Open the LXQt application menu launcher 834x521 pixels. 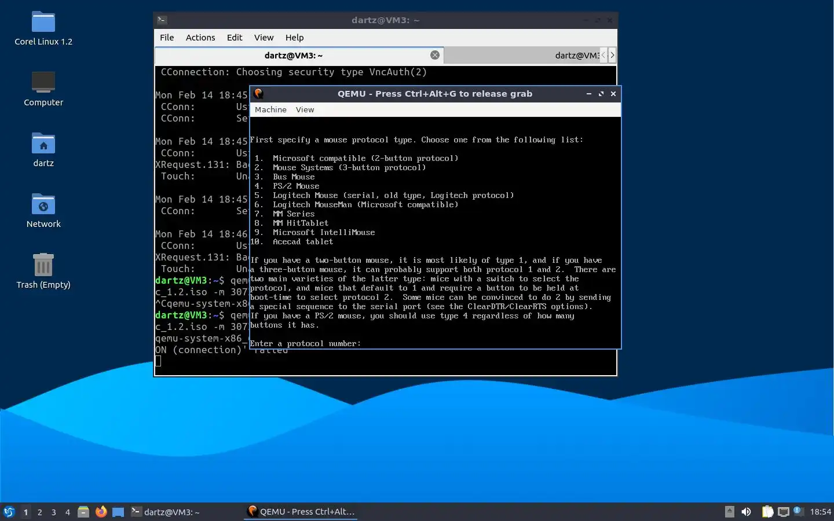tap(9, 512)
